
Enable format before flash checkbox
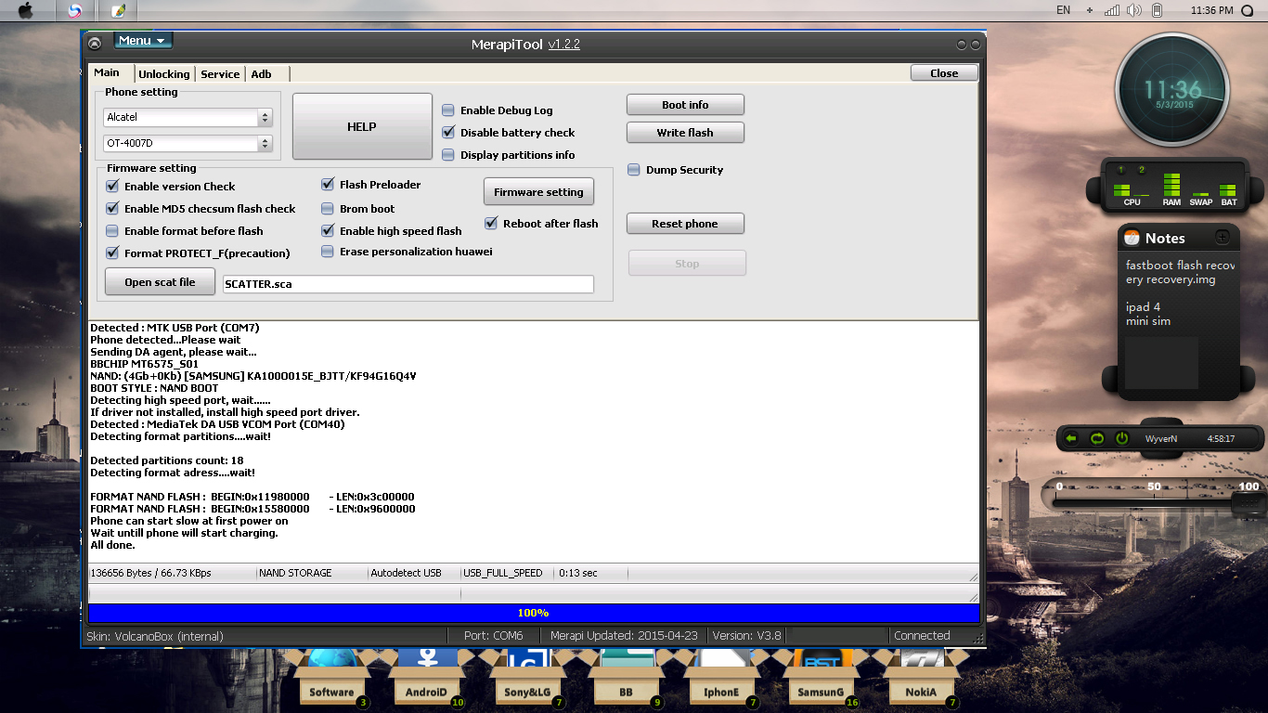112,231
